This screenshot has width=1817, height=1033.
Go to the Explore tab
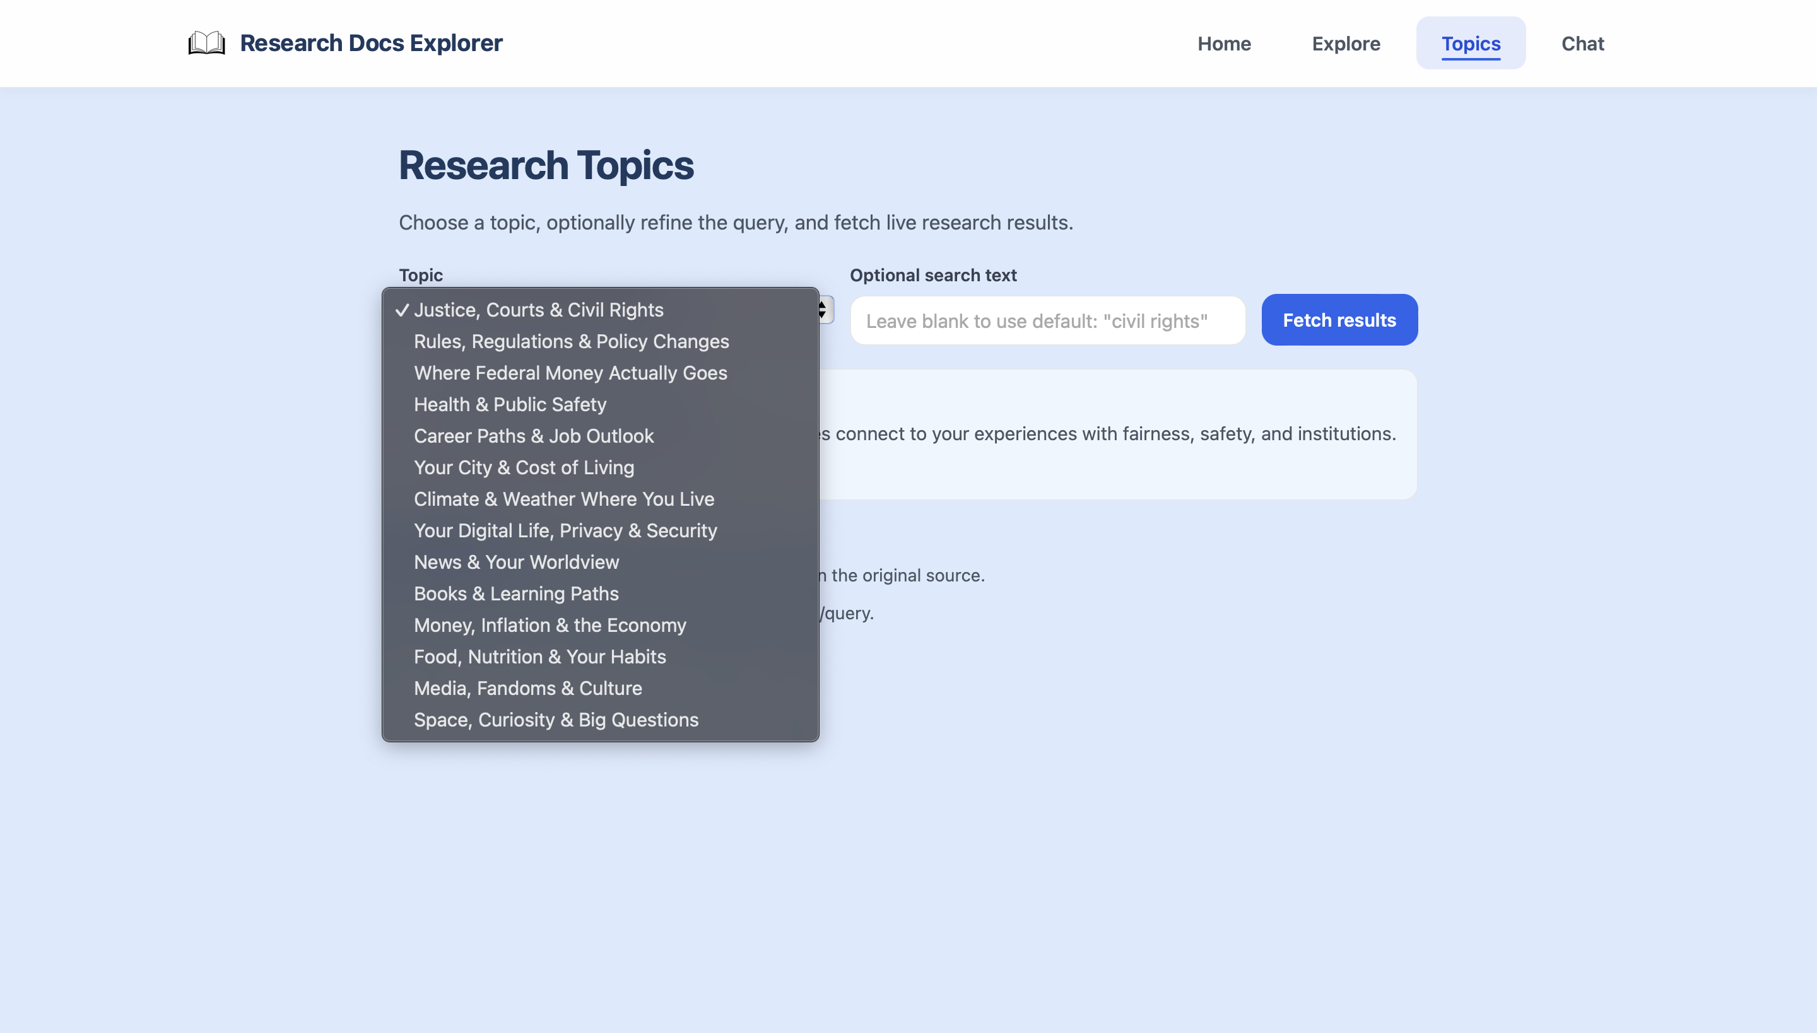pyautogui.click(x=1346, y=44)
